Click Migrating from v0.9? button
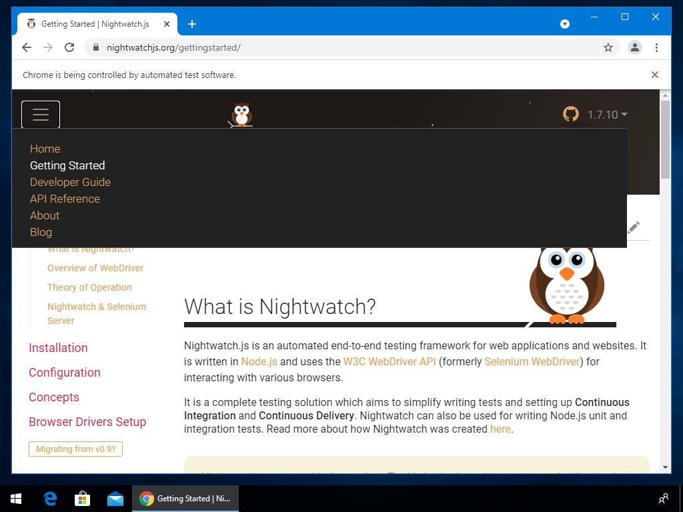 (x=76, y=449)
